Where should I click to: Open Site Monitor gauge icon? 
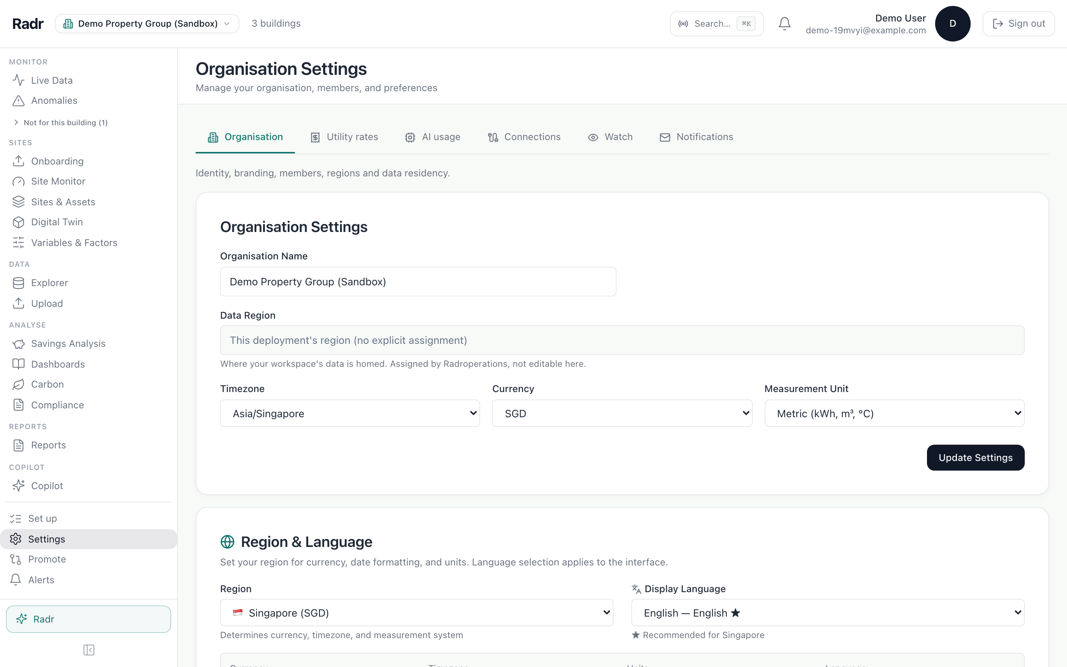(x=19, y=181)
